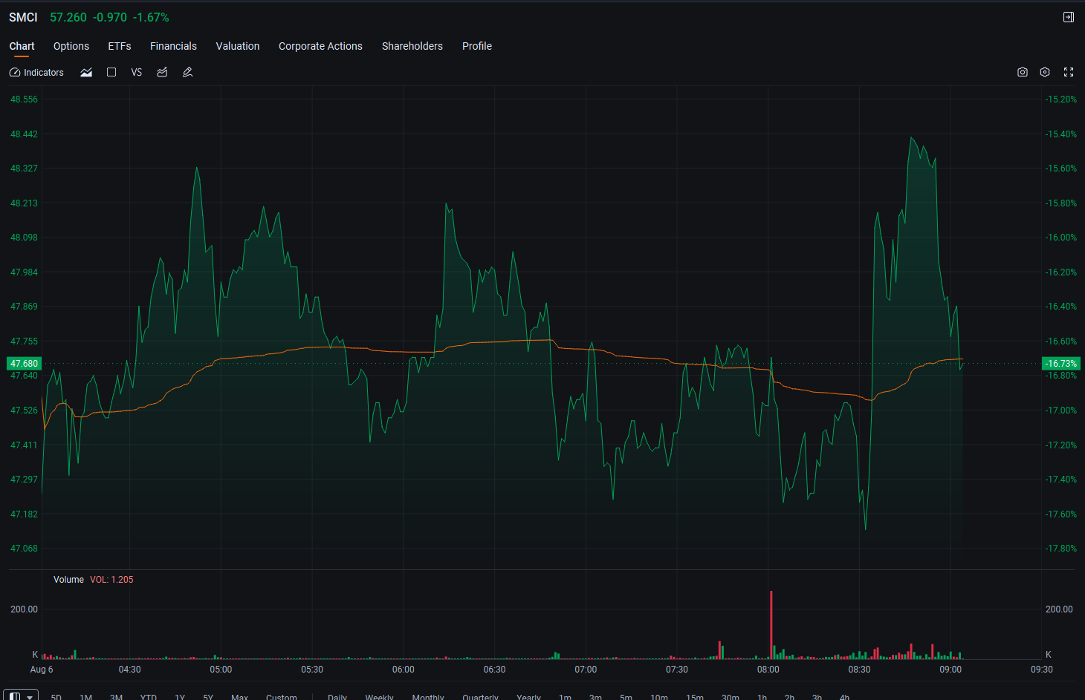Enter fullscreen chart mode
This screenshot has width=1085, height=700.
[x=1069, y=72]
